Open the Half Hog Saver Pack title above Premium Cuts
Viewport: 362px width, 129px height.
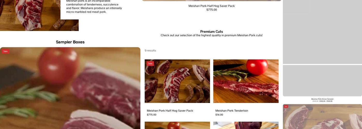(211, 6)
